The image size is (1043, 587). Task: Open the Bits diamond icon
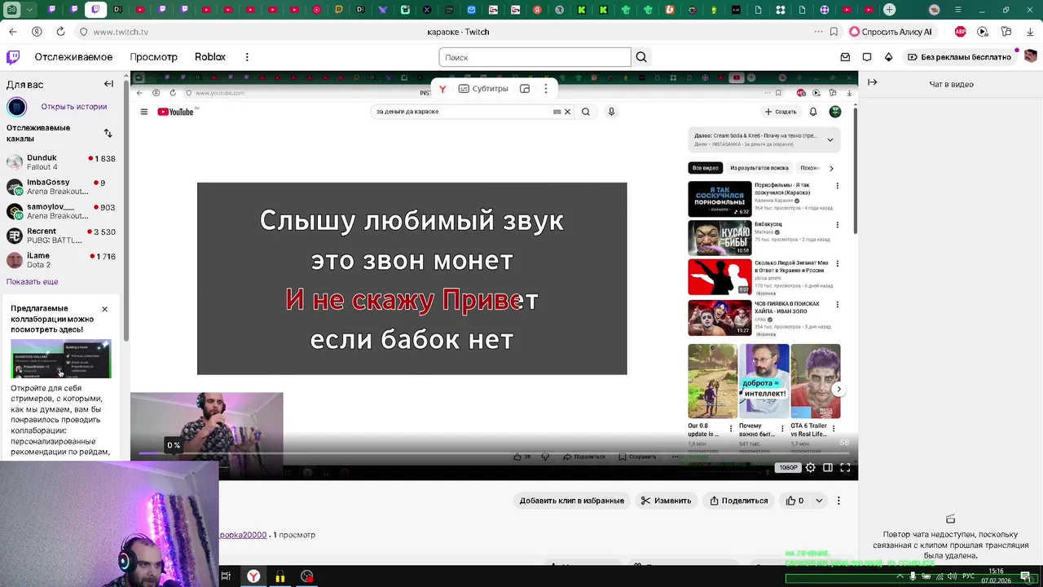(x=889, y=57)
